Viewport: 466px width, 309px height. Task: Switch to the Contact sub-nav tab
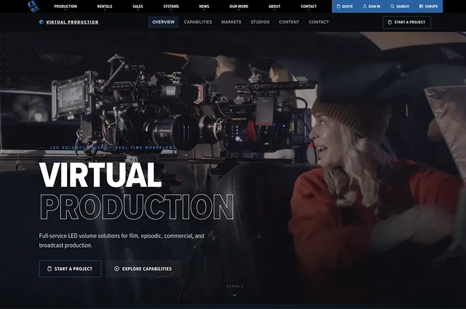click(x=319, y=22)
